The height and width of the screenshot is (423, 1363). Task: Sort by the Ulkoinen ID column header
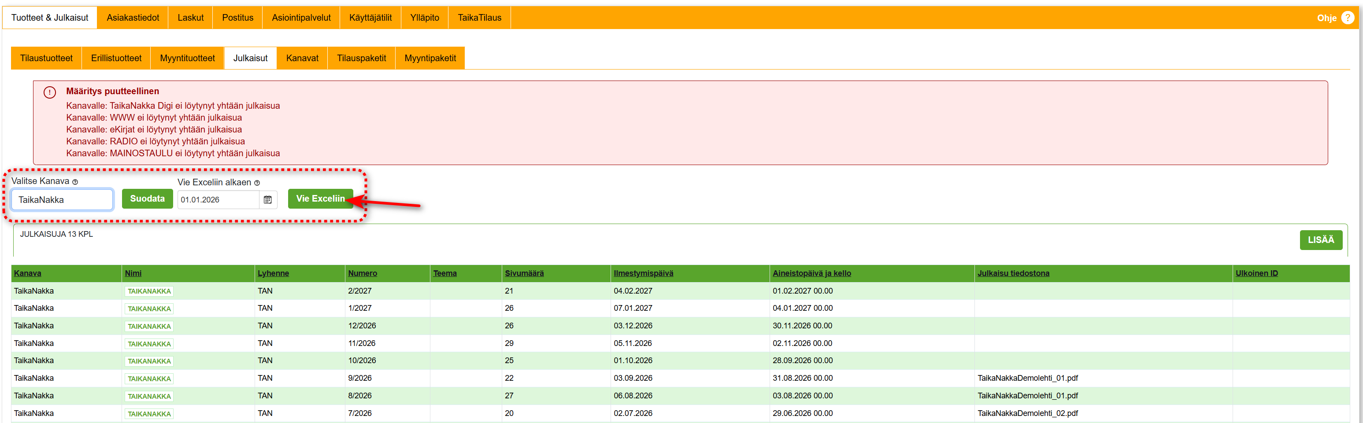(x=1257, y=273)
